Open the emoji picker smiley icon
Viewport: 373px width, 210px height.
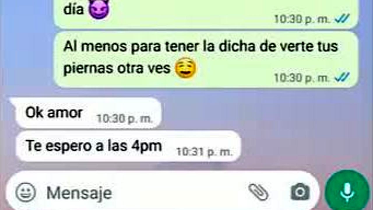pyautogui.click(x=26, y=192)
